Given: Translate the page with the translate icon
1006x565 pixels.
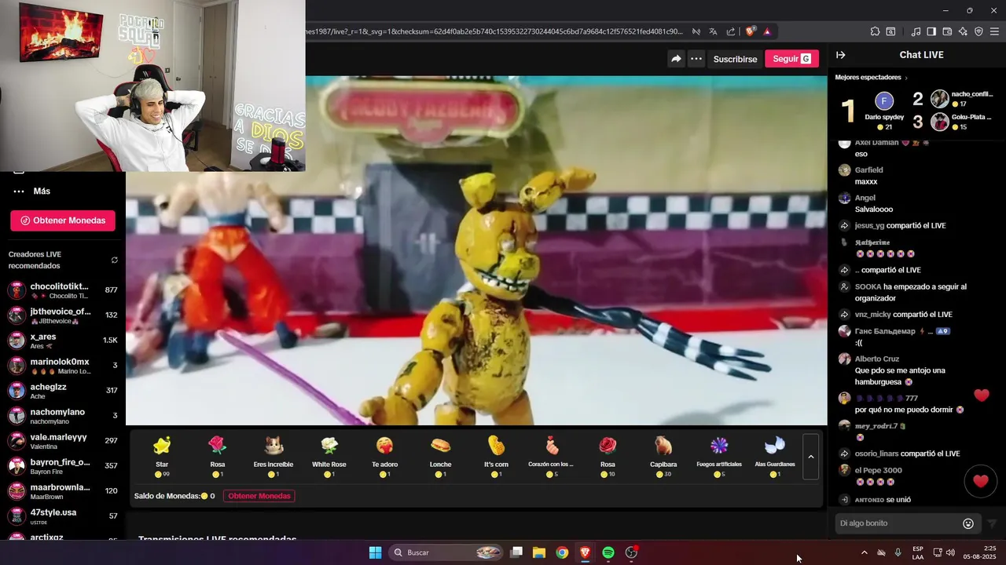Looking at the screenshot, I should click(713, 31).
